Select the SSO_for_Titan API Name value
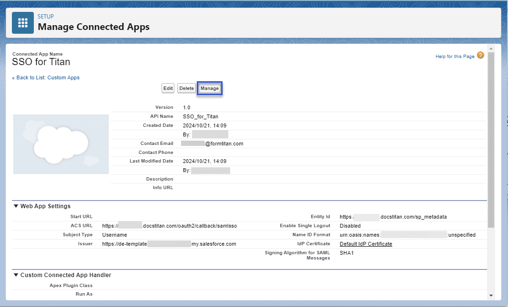The image size is (508, 307). pos(202,116)
